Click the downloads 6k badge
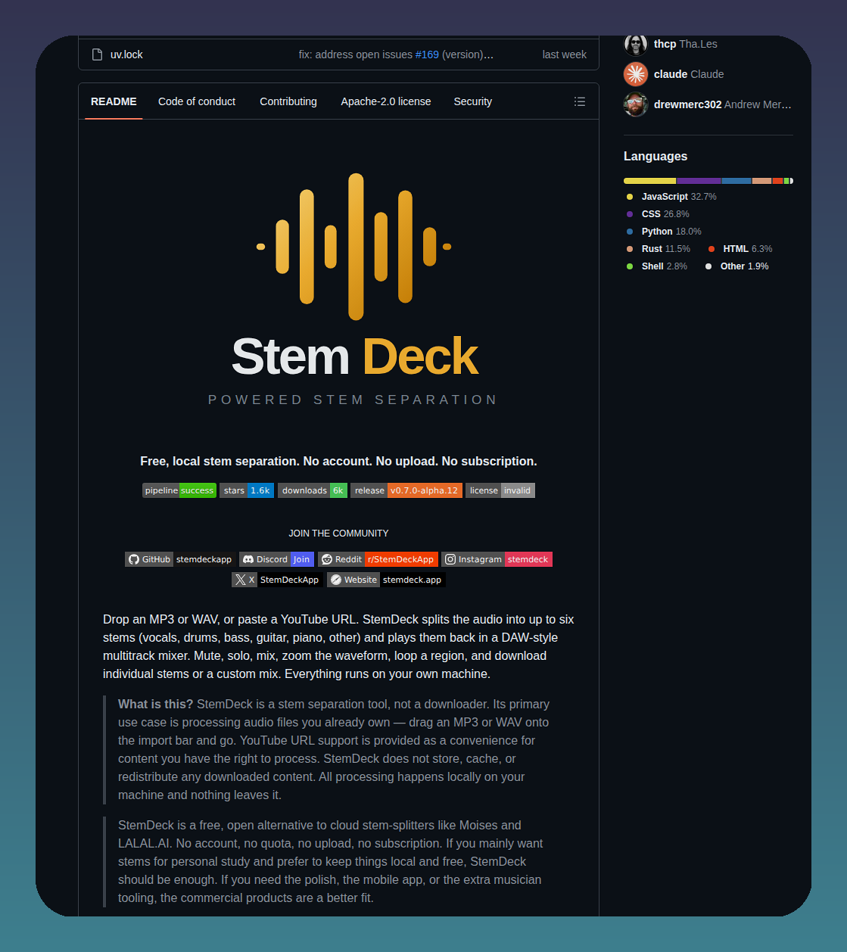Viewport: 847px width, 952px height. [x=313, y=490]
